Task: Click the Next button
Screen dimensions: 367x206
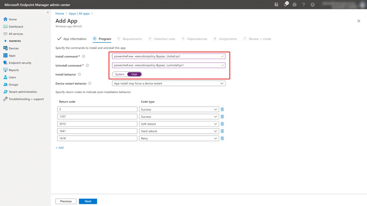Action: coord(88,201)
